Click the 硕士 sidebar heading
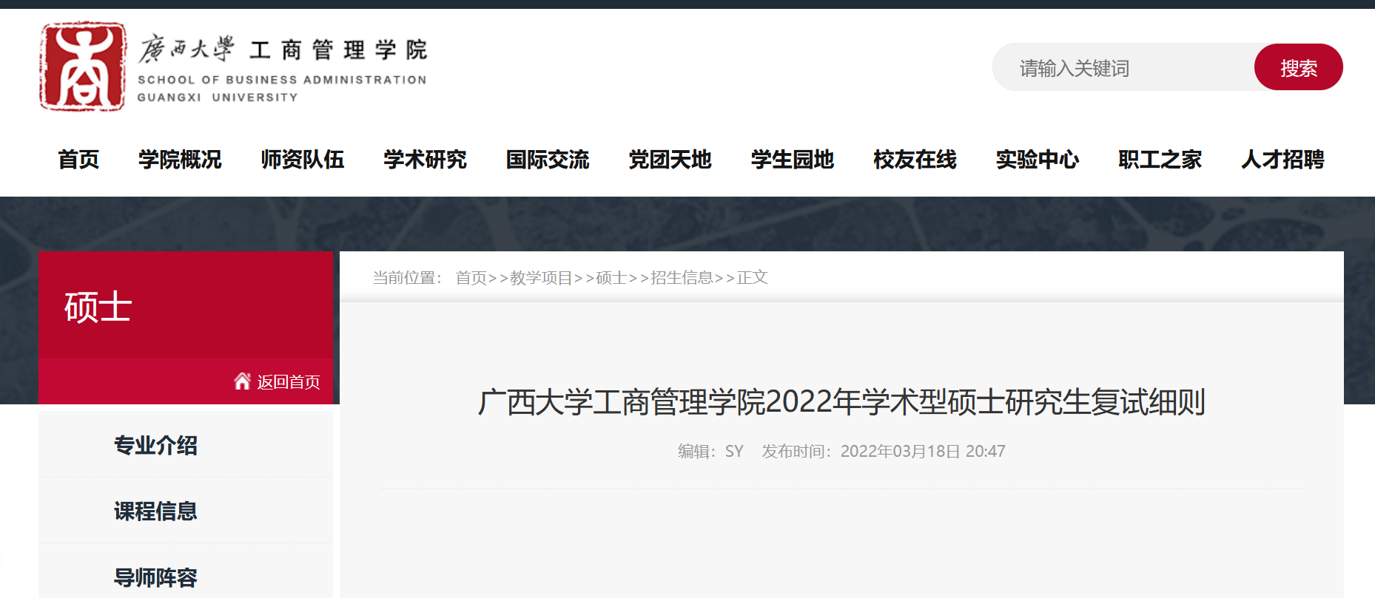This screenshot has height=598, width=1375. point(98,307)
